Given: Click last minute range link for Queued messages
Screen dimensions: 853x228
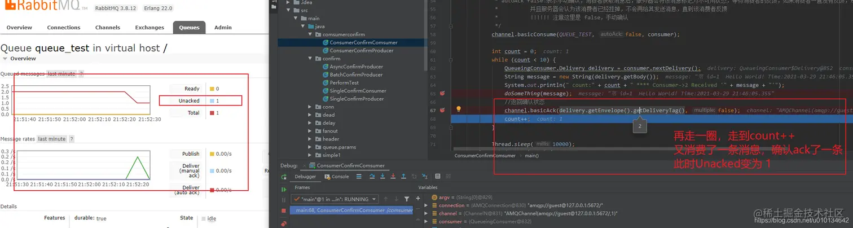Looking at the screenshot, I should click(x=61, y=74).
